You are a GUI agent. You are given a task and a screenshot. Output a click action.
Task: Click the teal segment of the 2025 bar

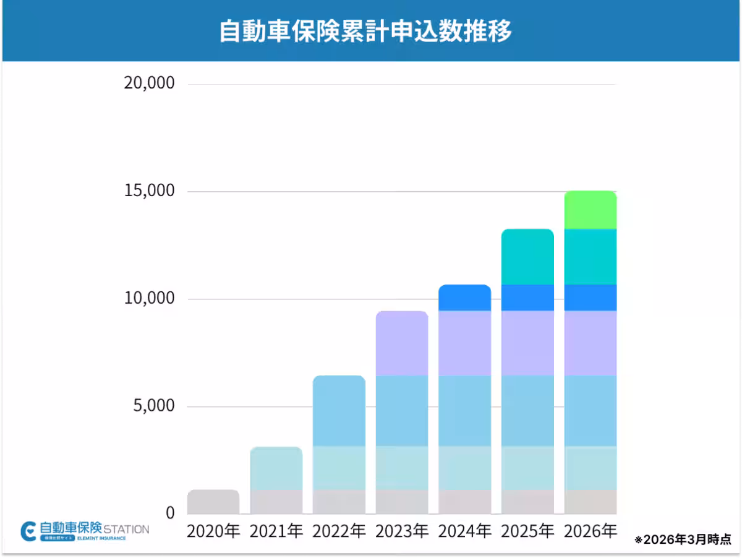click(x=527, y=257)
